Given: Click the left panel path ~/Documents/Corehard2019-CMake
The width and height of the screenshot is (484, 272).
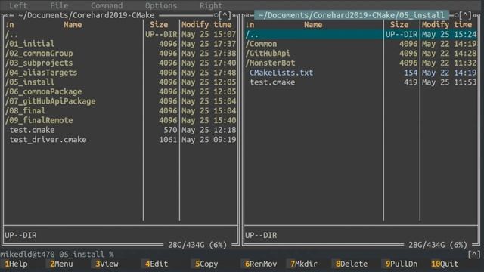Looking at the screenshot, I should pos(86,15).
